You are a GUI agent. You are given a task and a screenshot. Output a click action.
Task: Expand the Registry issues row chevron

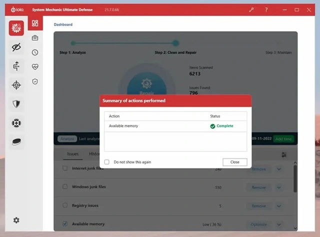click(279, 205)
